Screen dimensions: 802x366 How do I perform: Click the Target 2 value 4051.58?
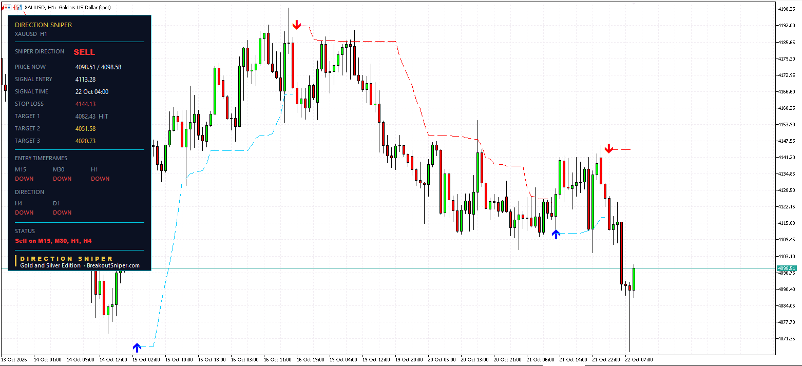pos(85,128)
